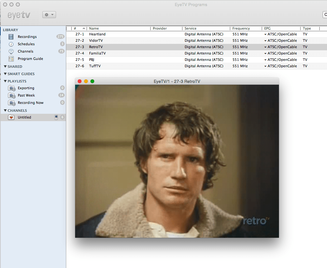Click the 27-6 channel number
This screenshot has width=327, height=268.
(80, 66)
